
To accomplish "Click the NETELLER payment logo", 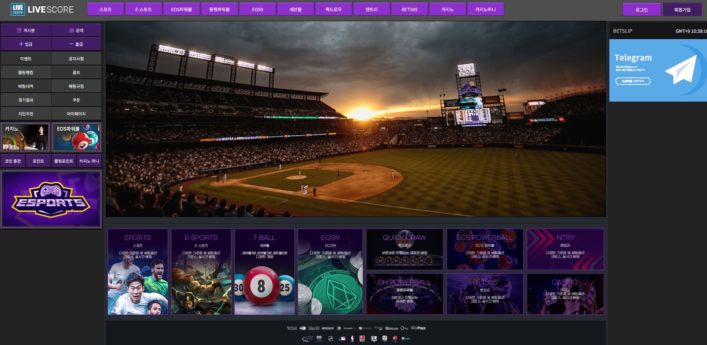I will click(328, 328).
